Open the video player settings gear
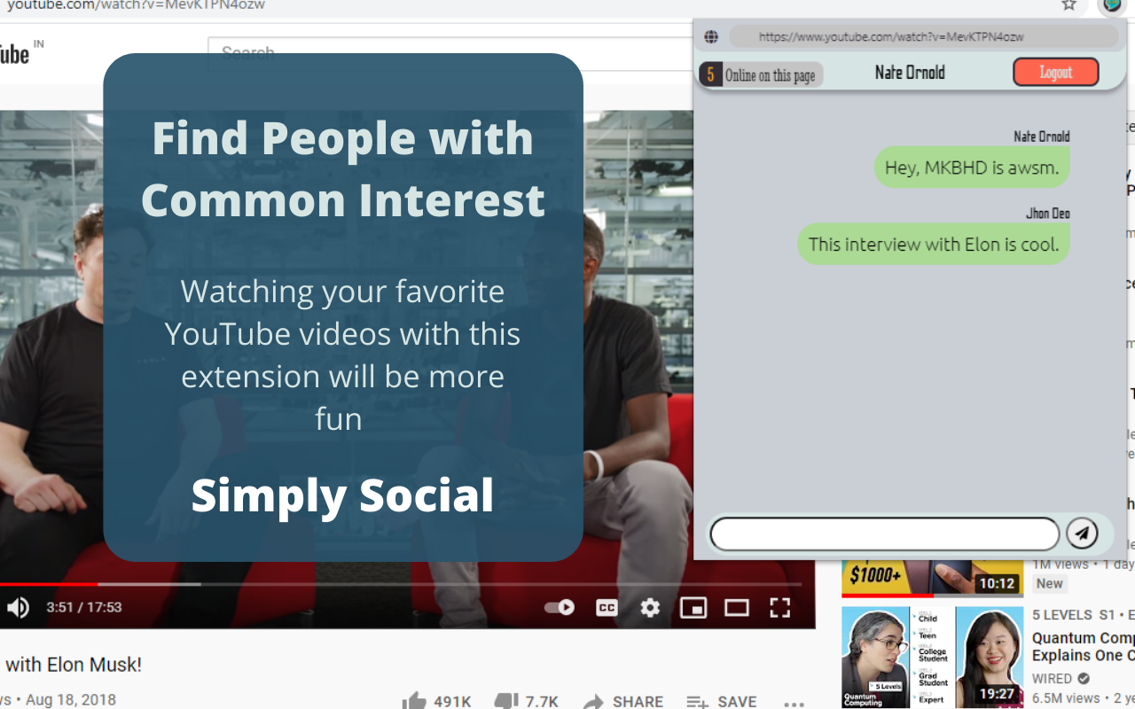This screenshot has height=709, width=1135. 650,608
